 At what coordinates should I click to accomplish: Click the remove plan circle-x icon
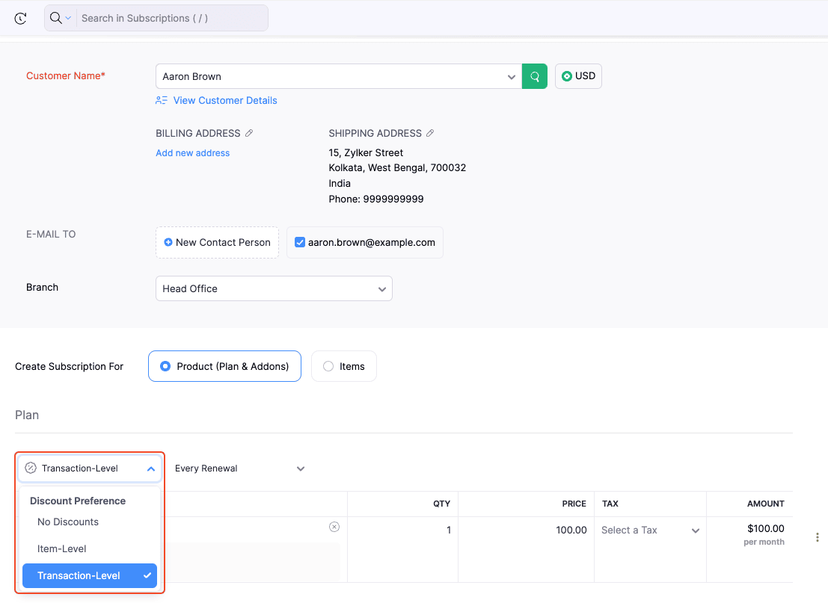tap(334, 527)
